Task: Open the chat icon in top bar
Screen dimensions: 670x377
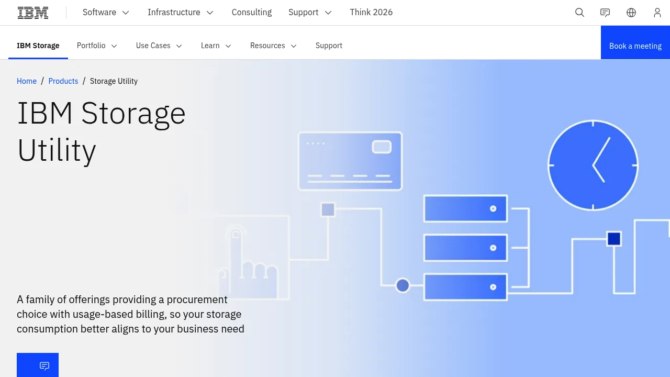Action: click(x=605, y=13)
